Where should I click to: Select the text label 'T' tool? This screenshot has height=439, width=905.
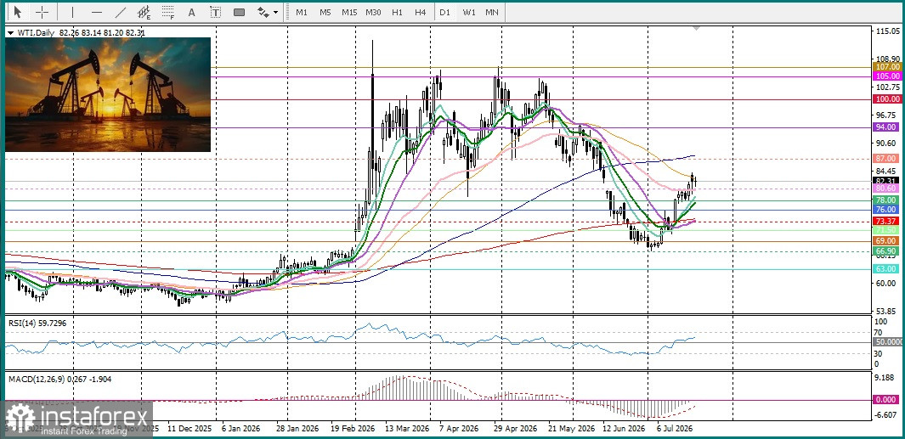tap(215, 12)
